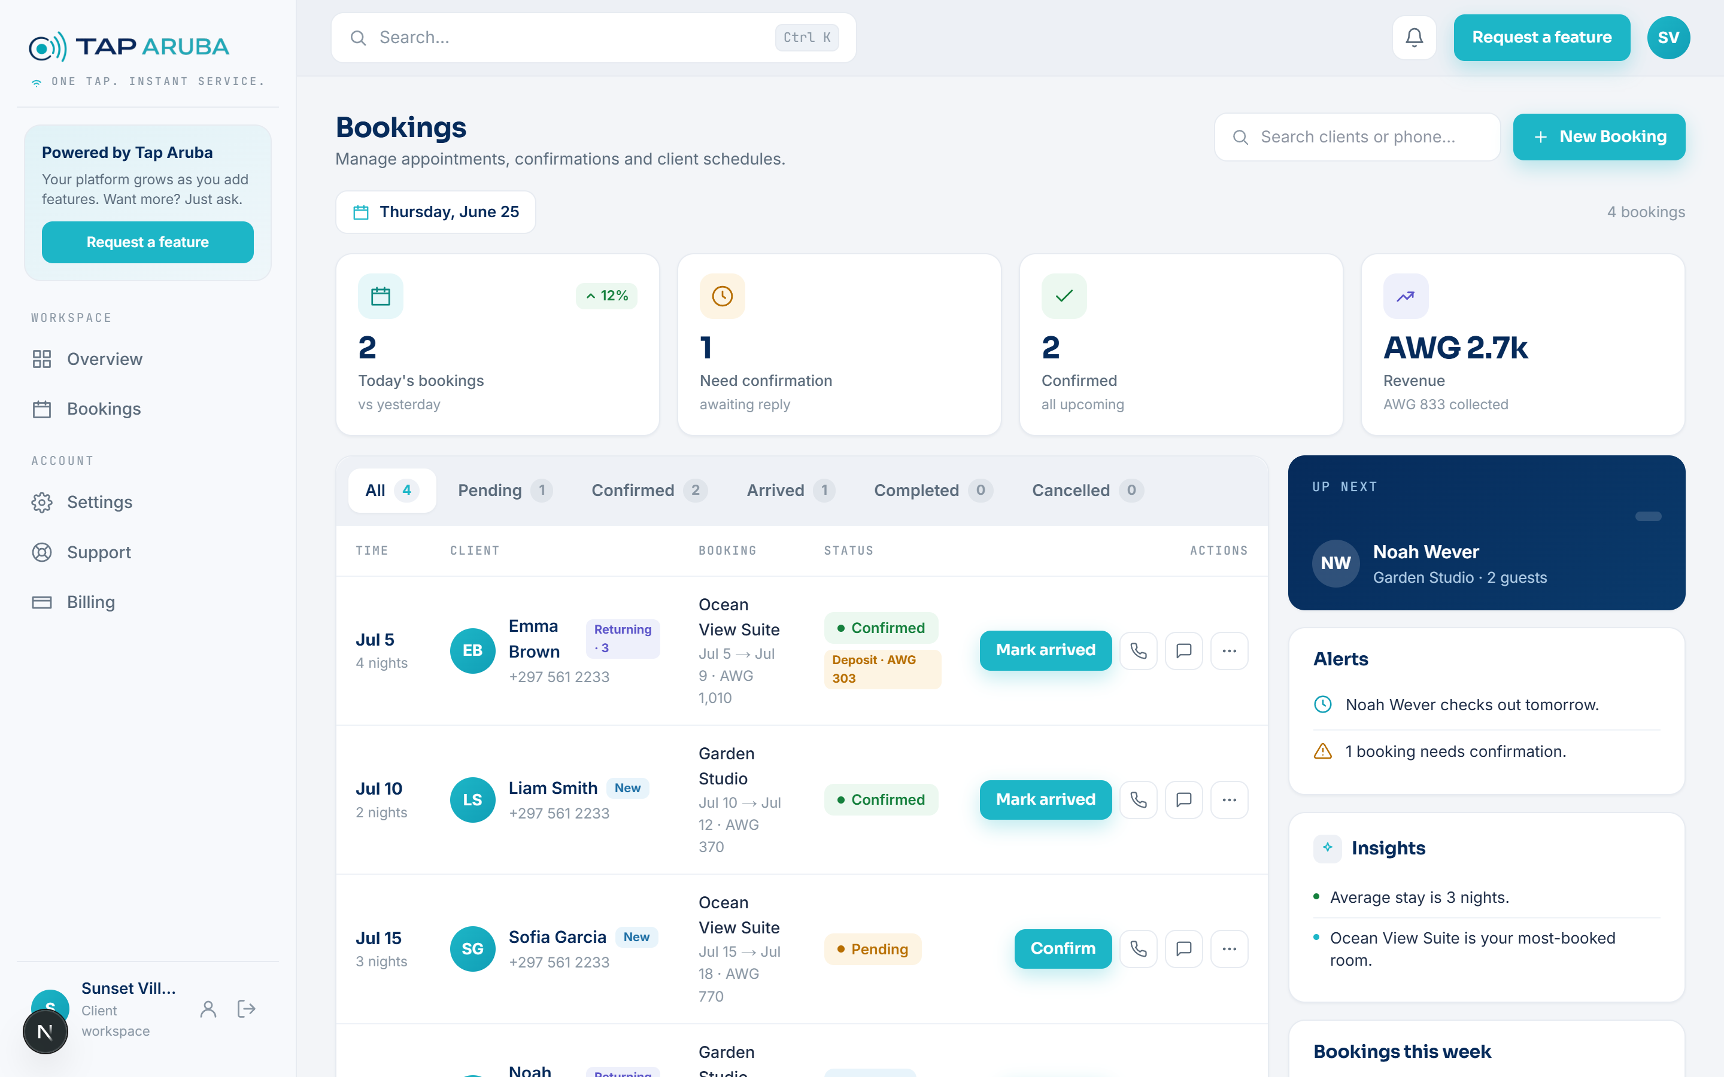1724x1077 pixels.
Task: Click the New badge next to Liam Smith
Action: (x=627, y=788)
